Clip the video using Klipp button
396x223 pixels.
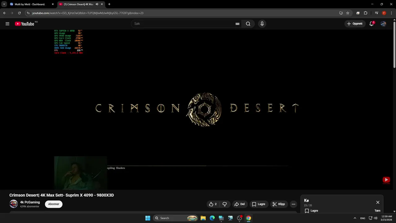coord(279,204)
